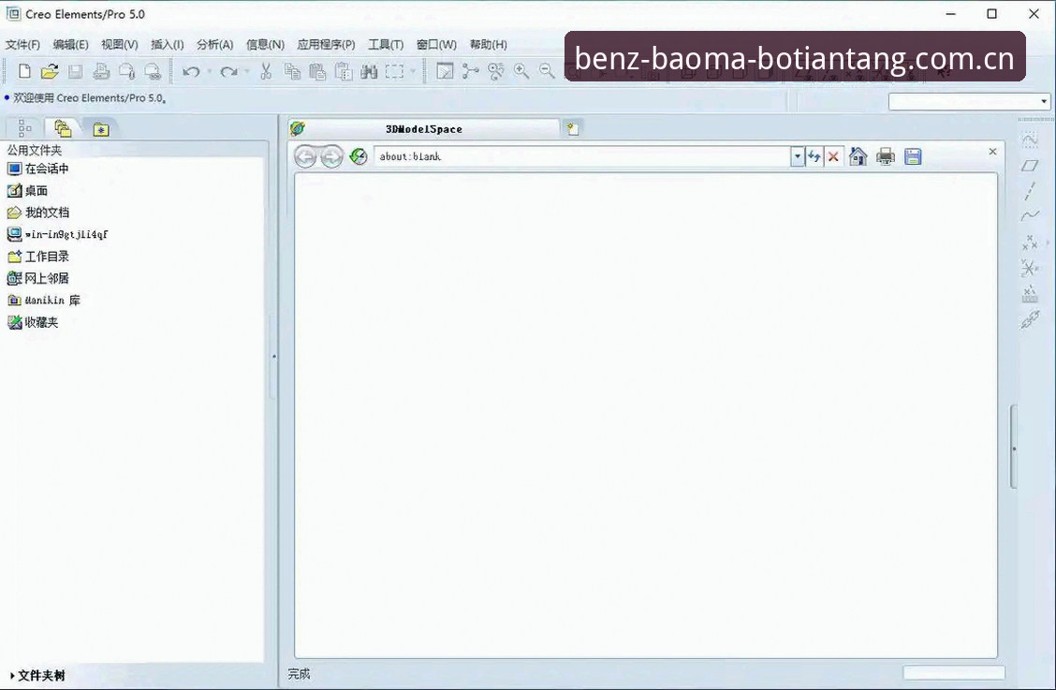Open an existing file via the folder icon
1056x690 pixels.
[x=50, y=71]
